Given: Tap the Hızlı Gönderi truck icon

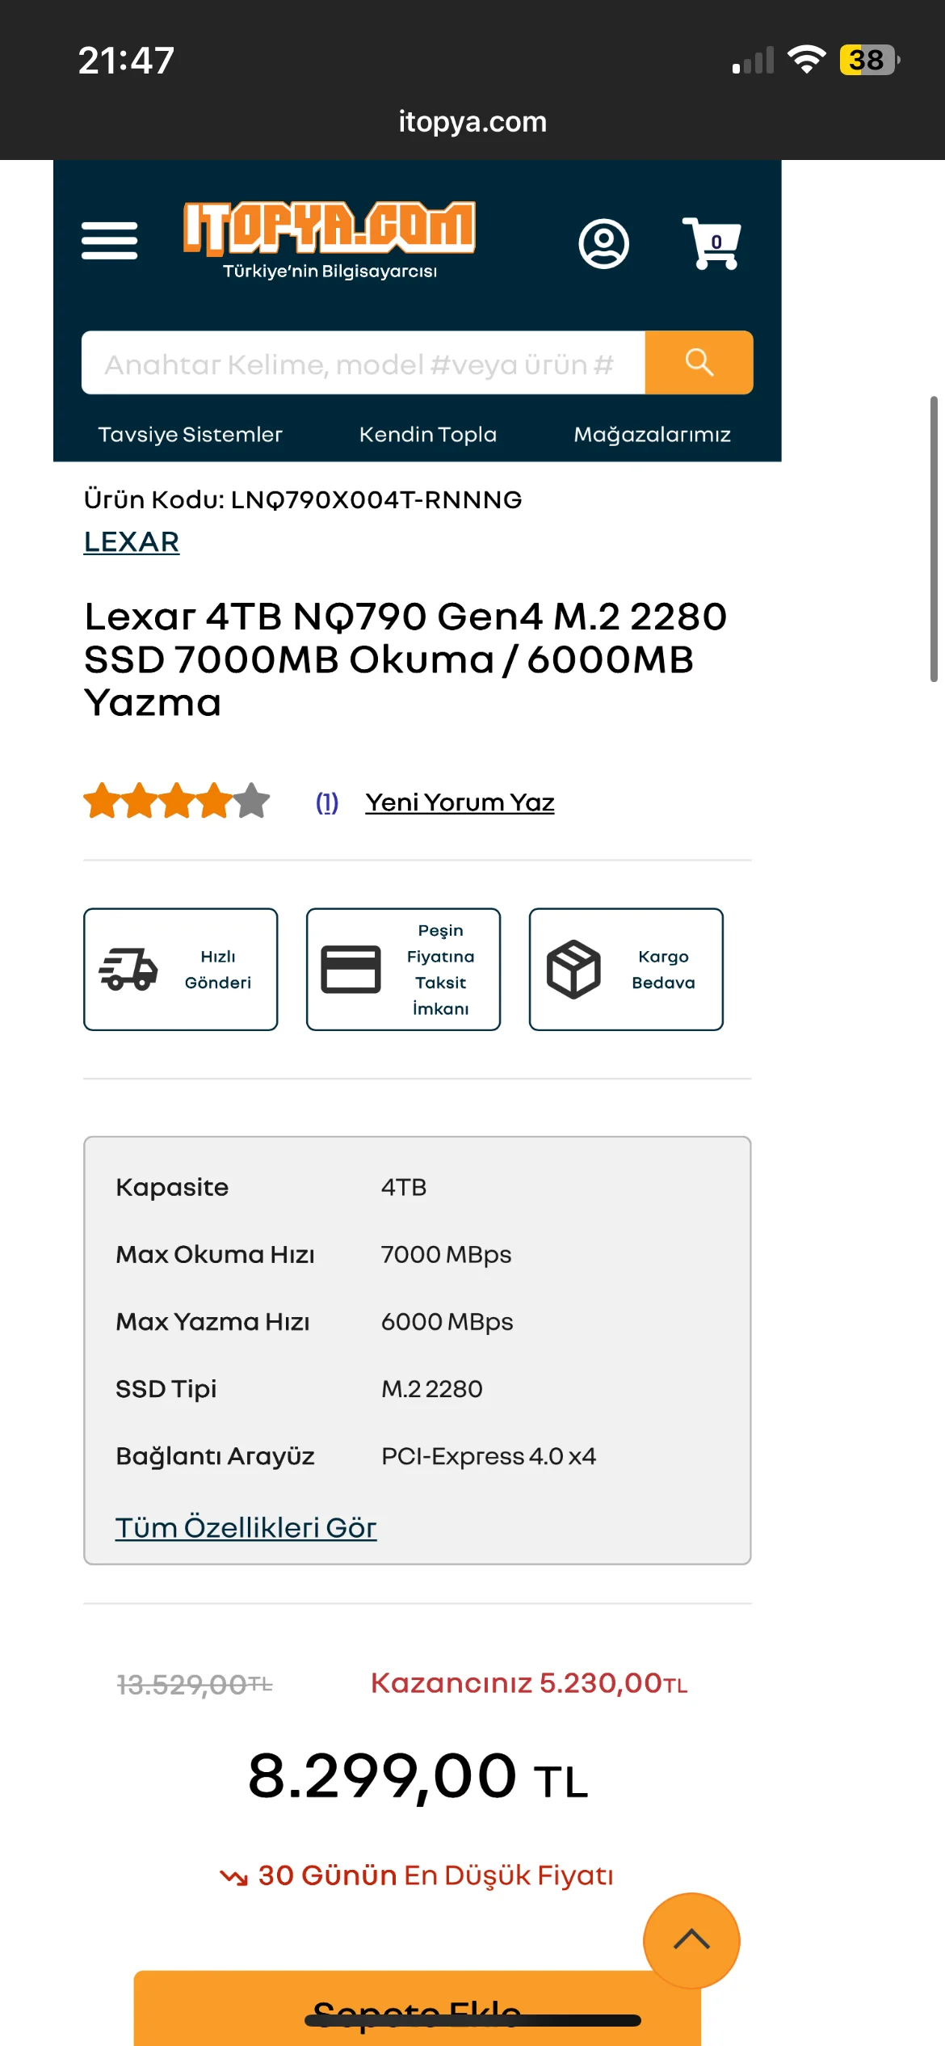Looking at the screenshot, I should [128, 969].
